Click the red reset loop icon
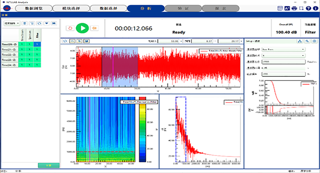The height and width of the screenshot is (173, 320). [70, 28]
